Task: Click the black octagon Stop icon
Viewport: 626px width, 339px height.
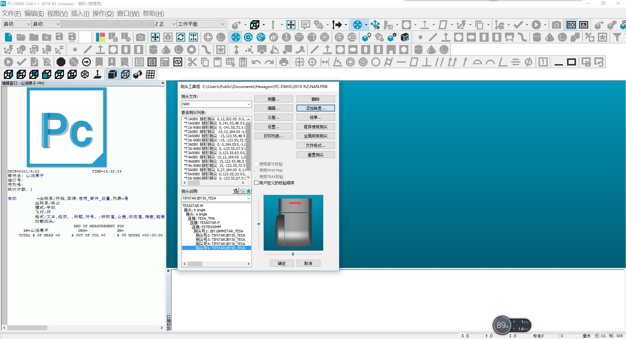Action: tap(61, 62)
